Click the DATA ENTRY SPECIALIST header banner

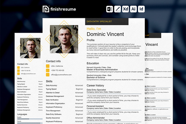click(107, 21)
